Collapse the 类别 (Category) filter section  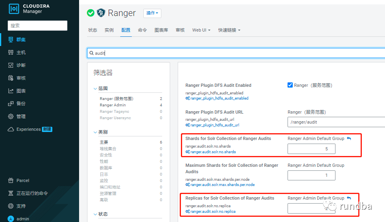[95, 132]
